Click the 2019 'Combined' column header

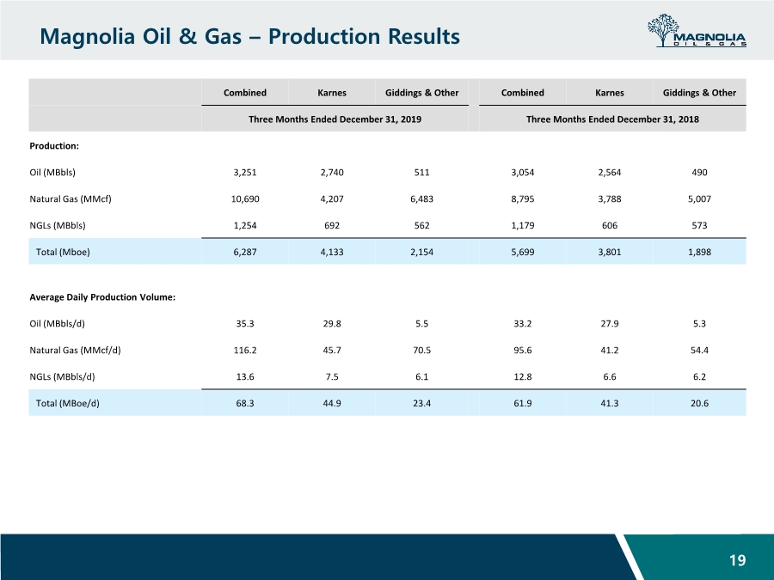click(x=245, y=93)
